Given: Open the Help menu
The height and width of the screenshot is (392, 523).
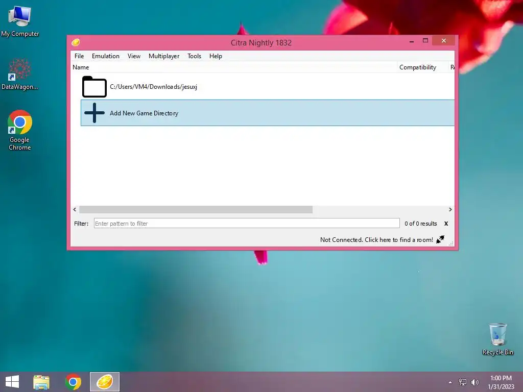Looking at the screenshot, I should click(x=216, y=56).
